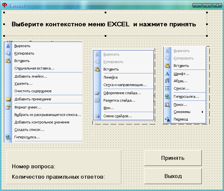This screenshot has width=224, height=191.
Task: Click the letter A font icon beside Шрифт
Action: [x=167, y=74]
